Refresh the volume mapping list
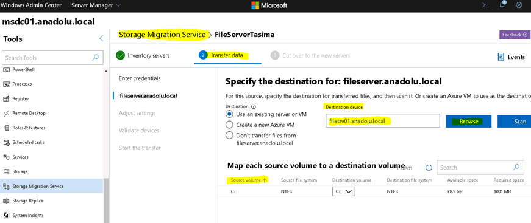The image size is (531, 223). pyautogui.click(x=429, y=168)
